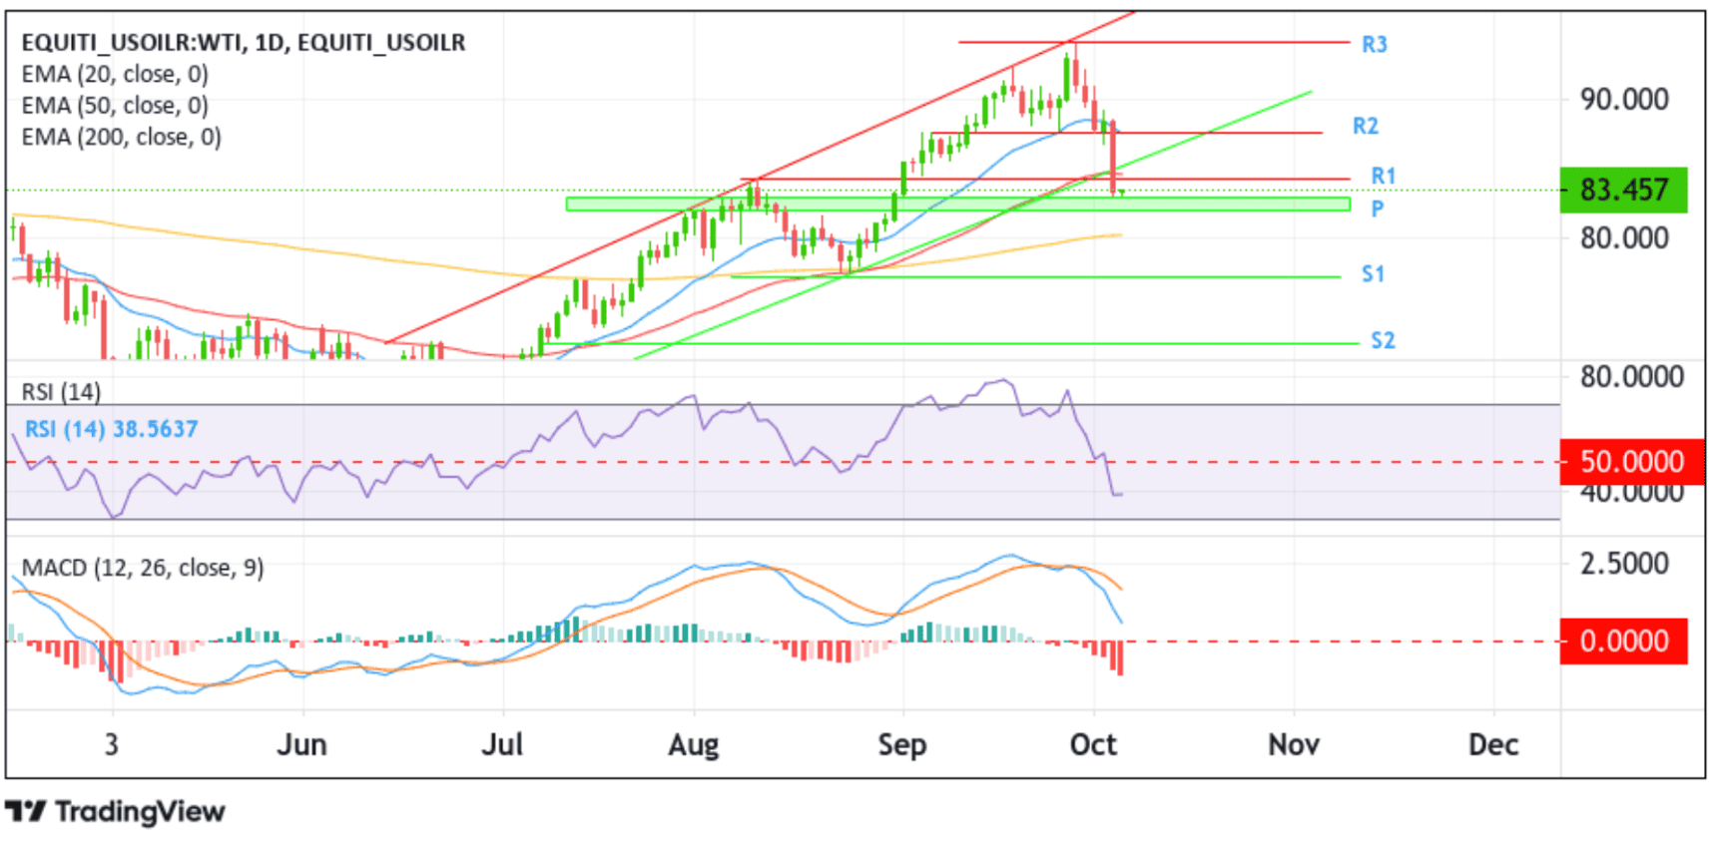Screen dimensions: 1712x851
Task: Click the 3 date label on time axis
Action: [x=112, y=744]
